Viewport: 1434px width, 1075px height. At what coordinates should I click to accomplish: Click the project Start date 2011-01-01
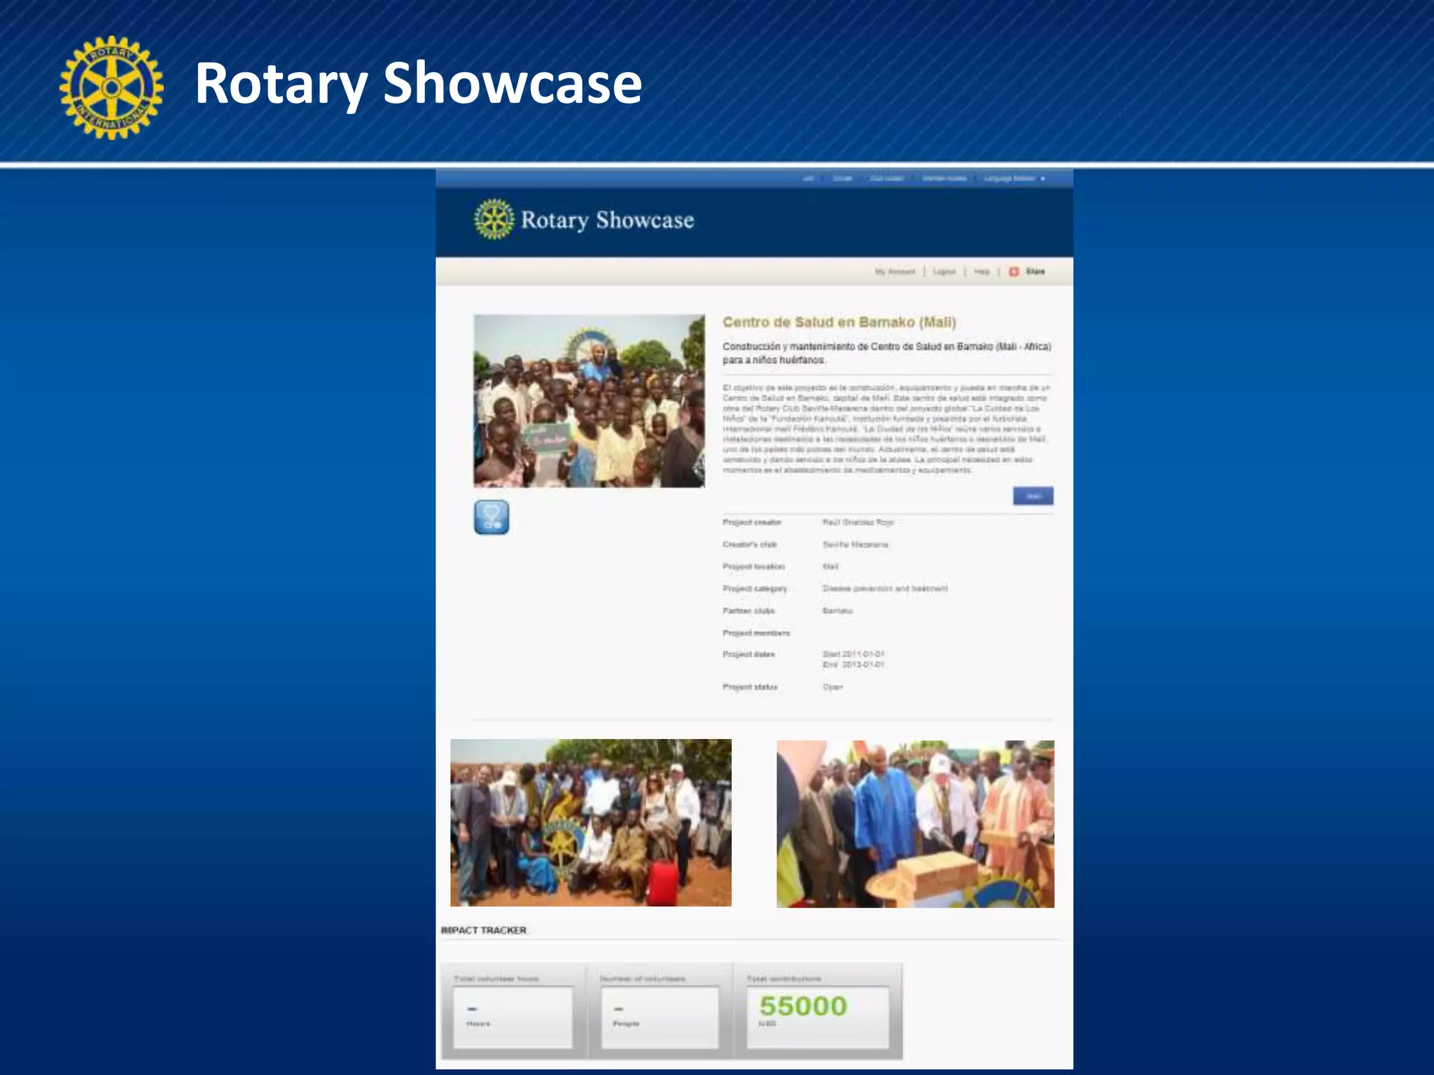pyautogui.click(x=854, y=654)
